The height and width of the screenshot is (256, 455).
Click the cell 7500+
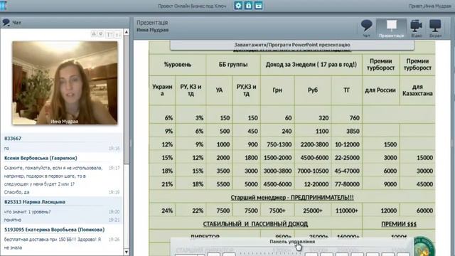point(277,210)
